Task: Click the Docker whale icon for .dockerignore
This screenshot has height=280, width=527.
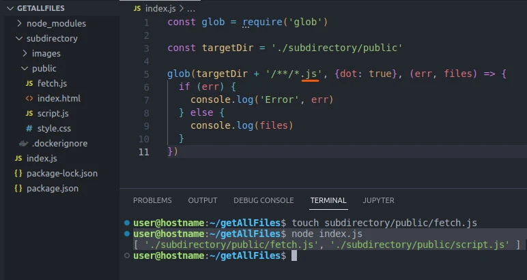Action: (x=23, y=144)
